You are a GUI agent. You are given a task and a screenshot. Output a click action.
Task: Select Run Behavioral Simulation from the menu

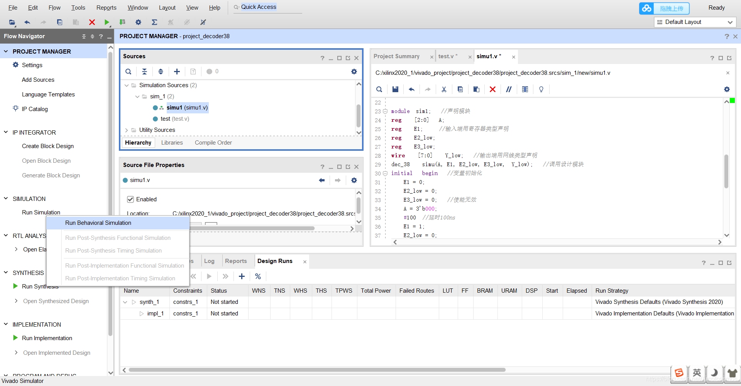pos(98,223)
